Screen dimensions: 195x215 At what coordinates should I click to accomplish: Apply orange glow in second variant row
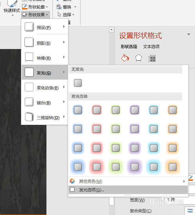[x=173, y=129]
